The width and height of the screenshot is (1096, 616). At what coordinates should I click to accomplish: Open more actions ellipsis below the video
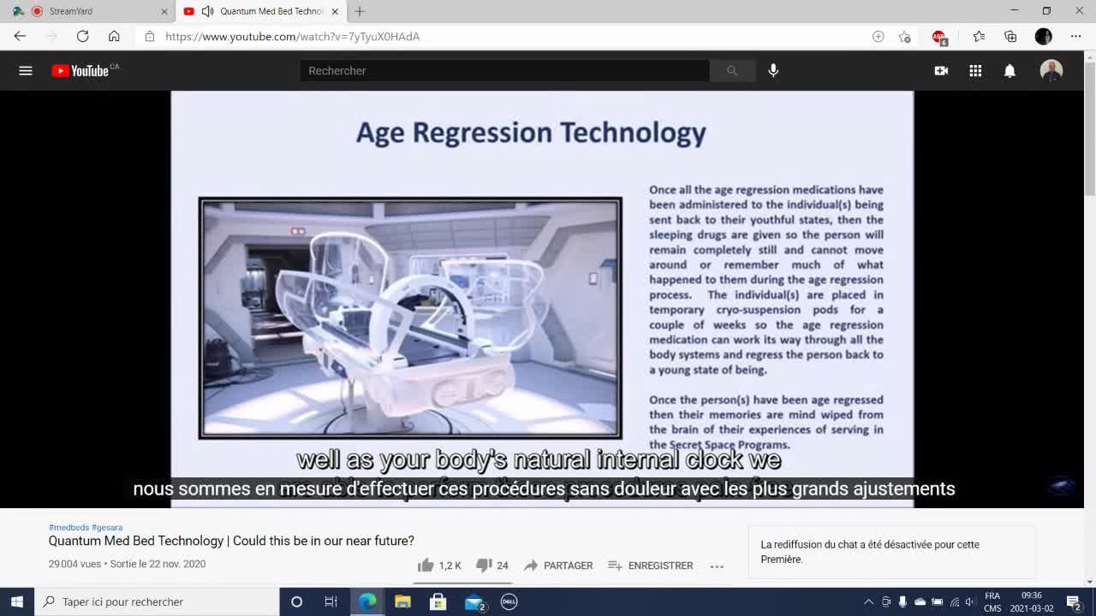click(717, 566)
